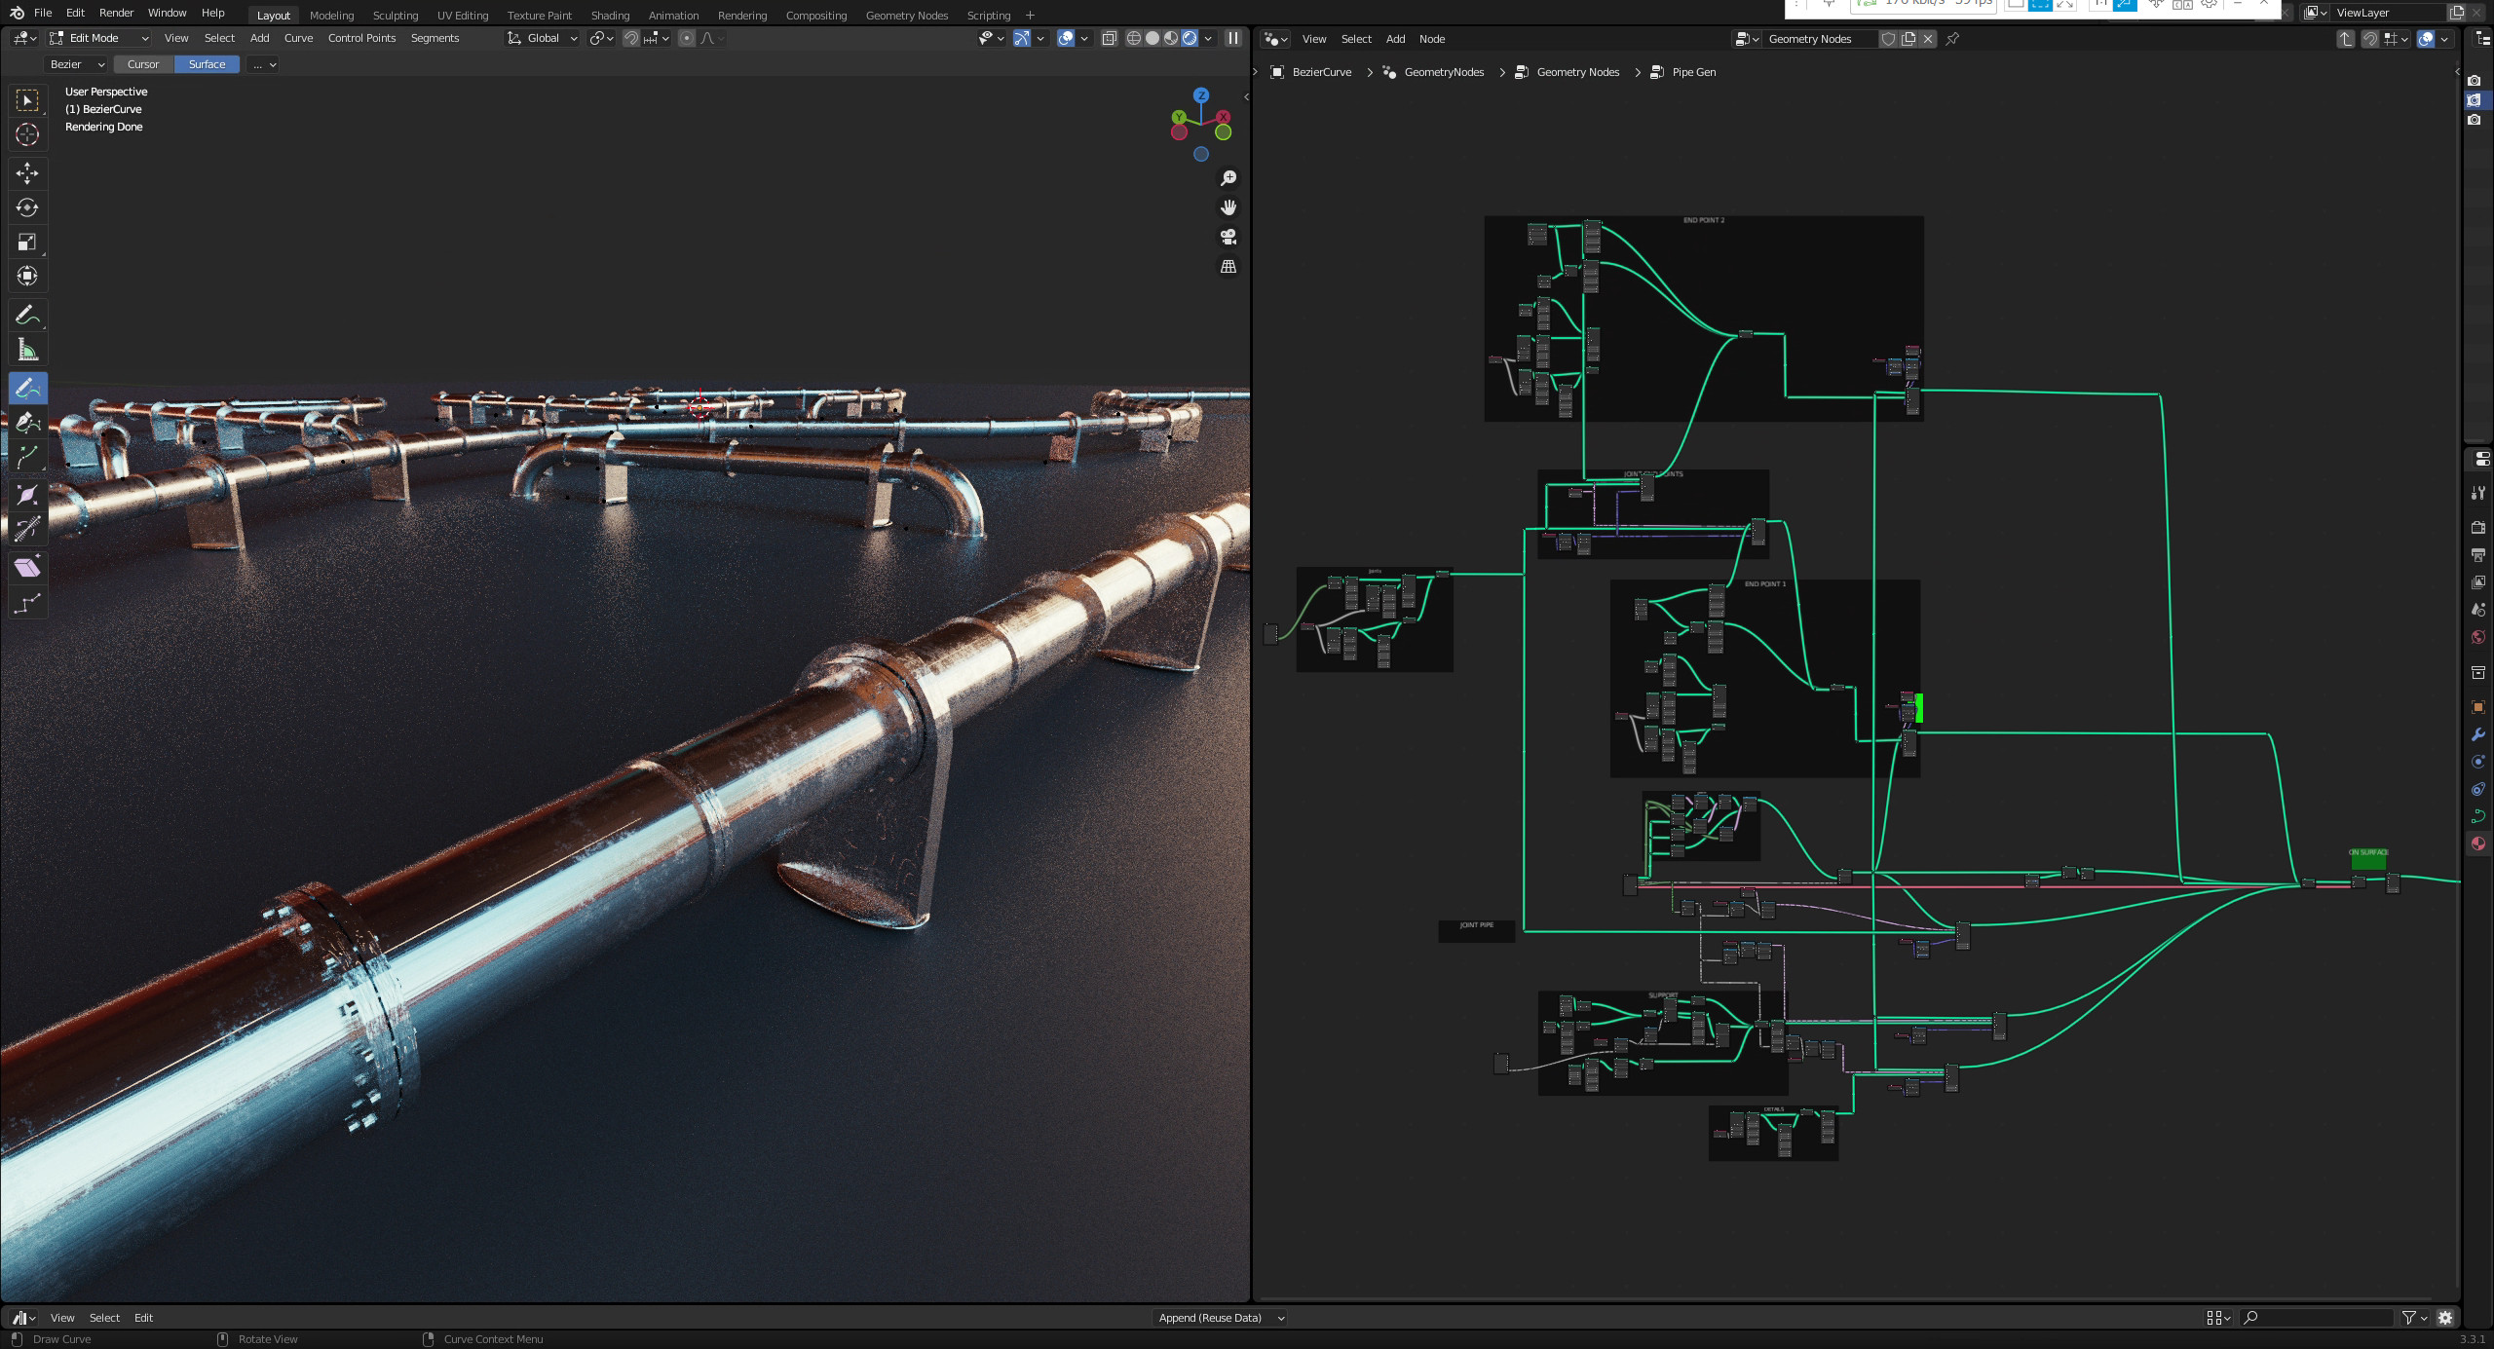This screenshot has height=1349, width=2494.
Task: Switch to Geometry Nodes workspace tab
Action: [x=906, y=15]
